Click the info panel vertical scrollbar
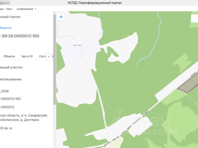198x148 pixels. pyautogui.click(x=54, y=59)
